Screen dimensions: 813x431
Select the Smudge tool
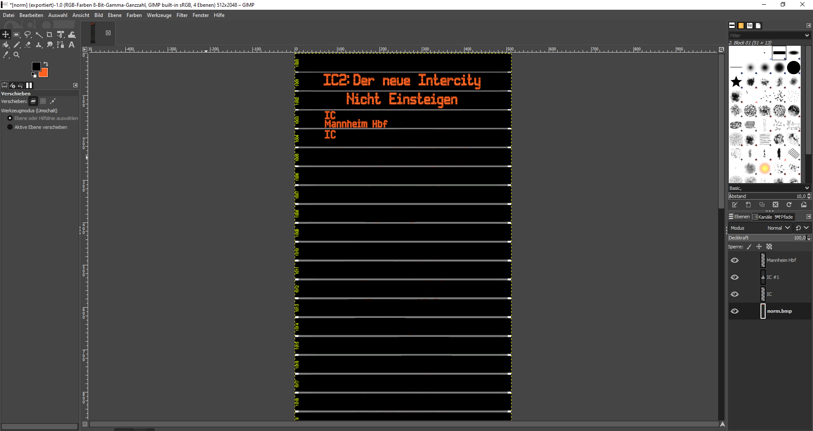[50, 45]
